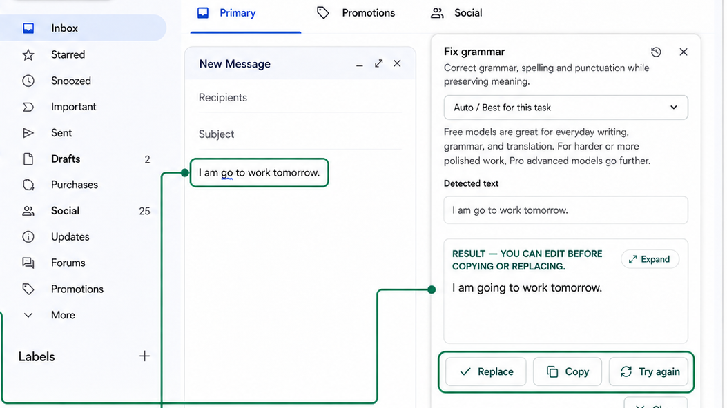Click the Purchases tag icon
Image resolution: width=727 pixels, height=408 pixels.
pyautogui.click(x=28, y=185)
